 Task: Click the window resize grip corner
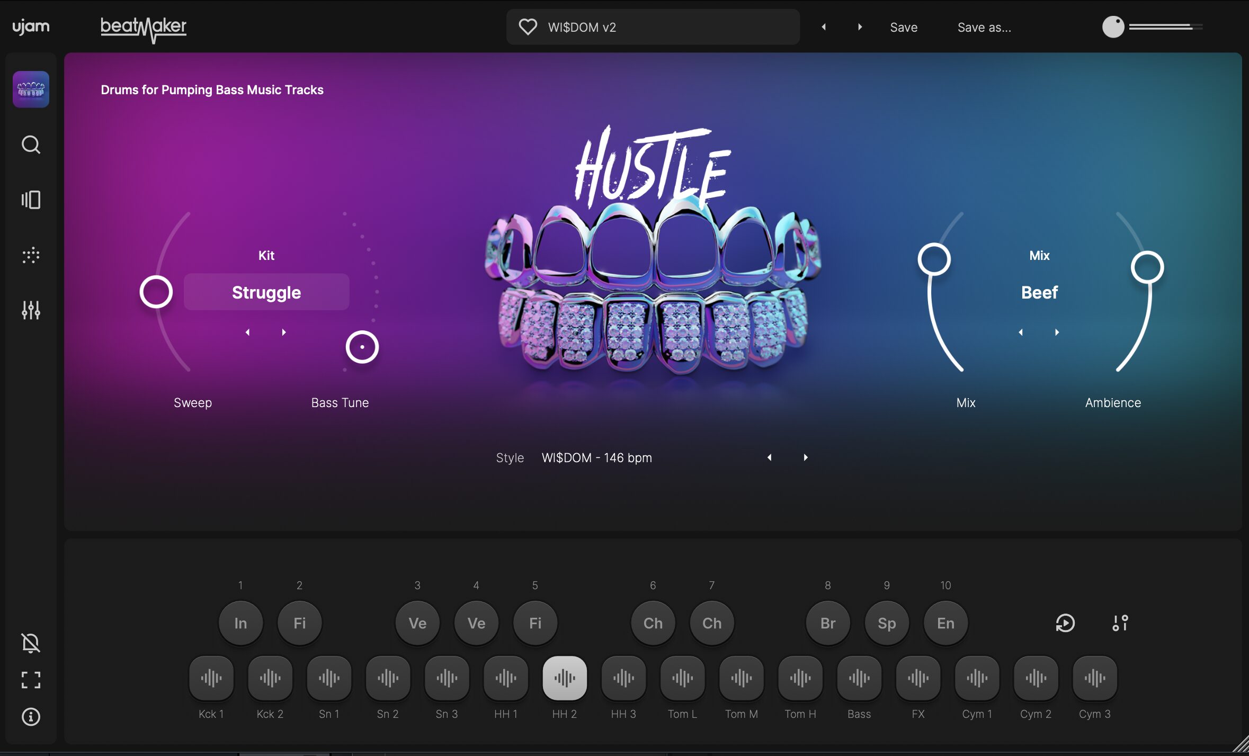[1241, 744]
